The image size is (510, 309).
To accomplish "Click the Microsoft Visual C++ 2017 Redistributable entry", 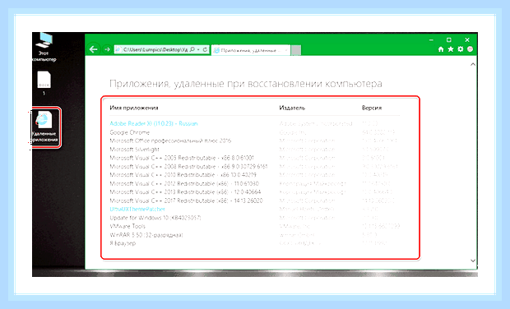I will coord(186,201).
